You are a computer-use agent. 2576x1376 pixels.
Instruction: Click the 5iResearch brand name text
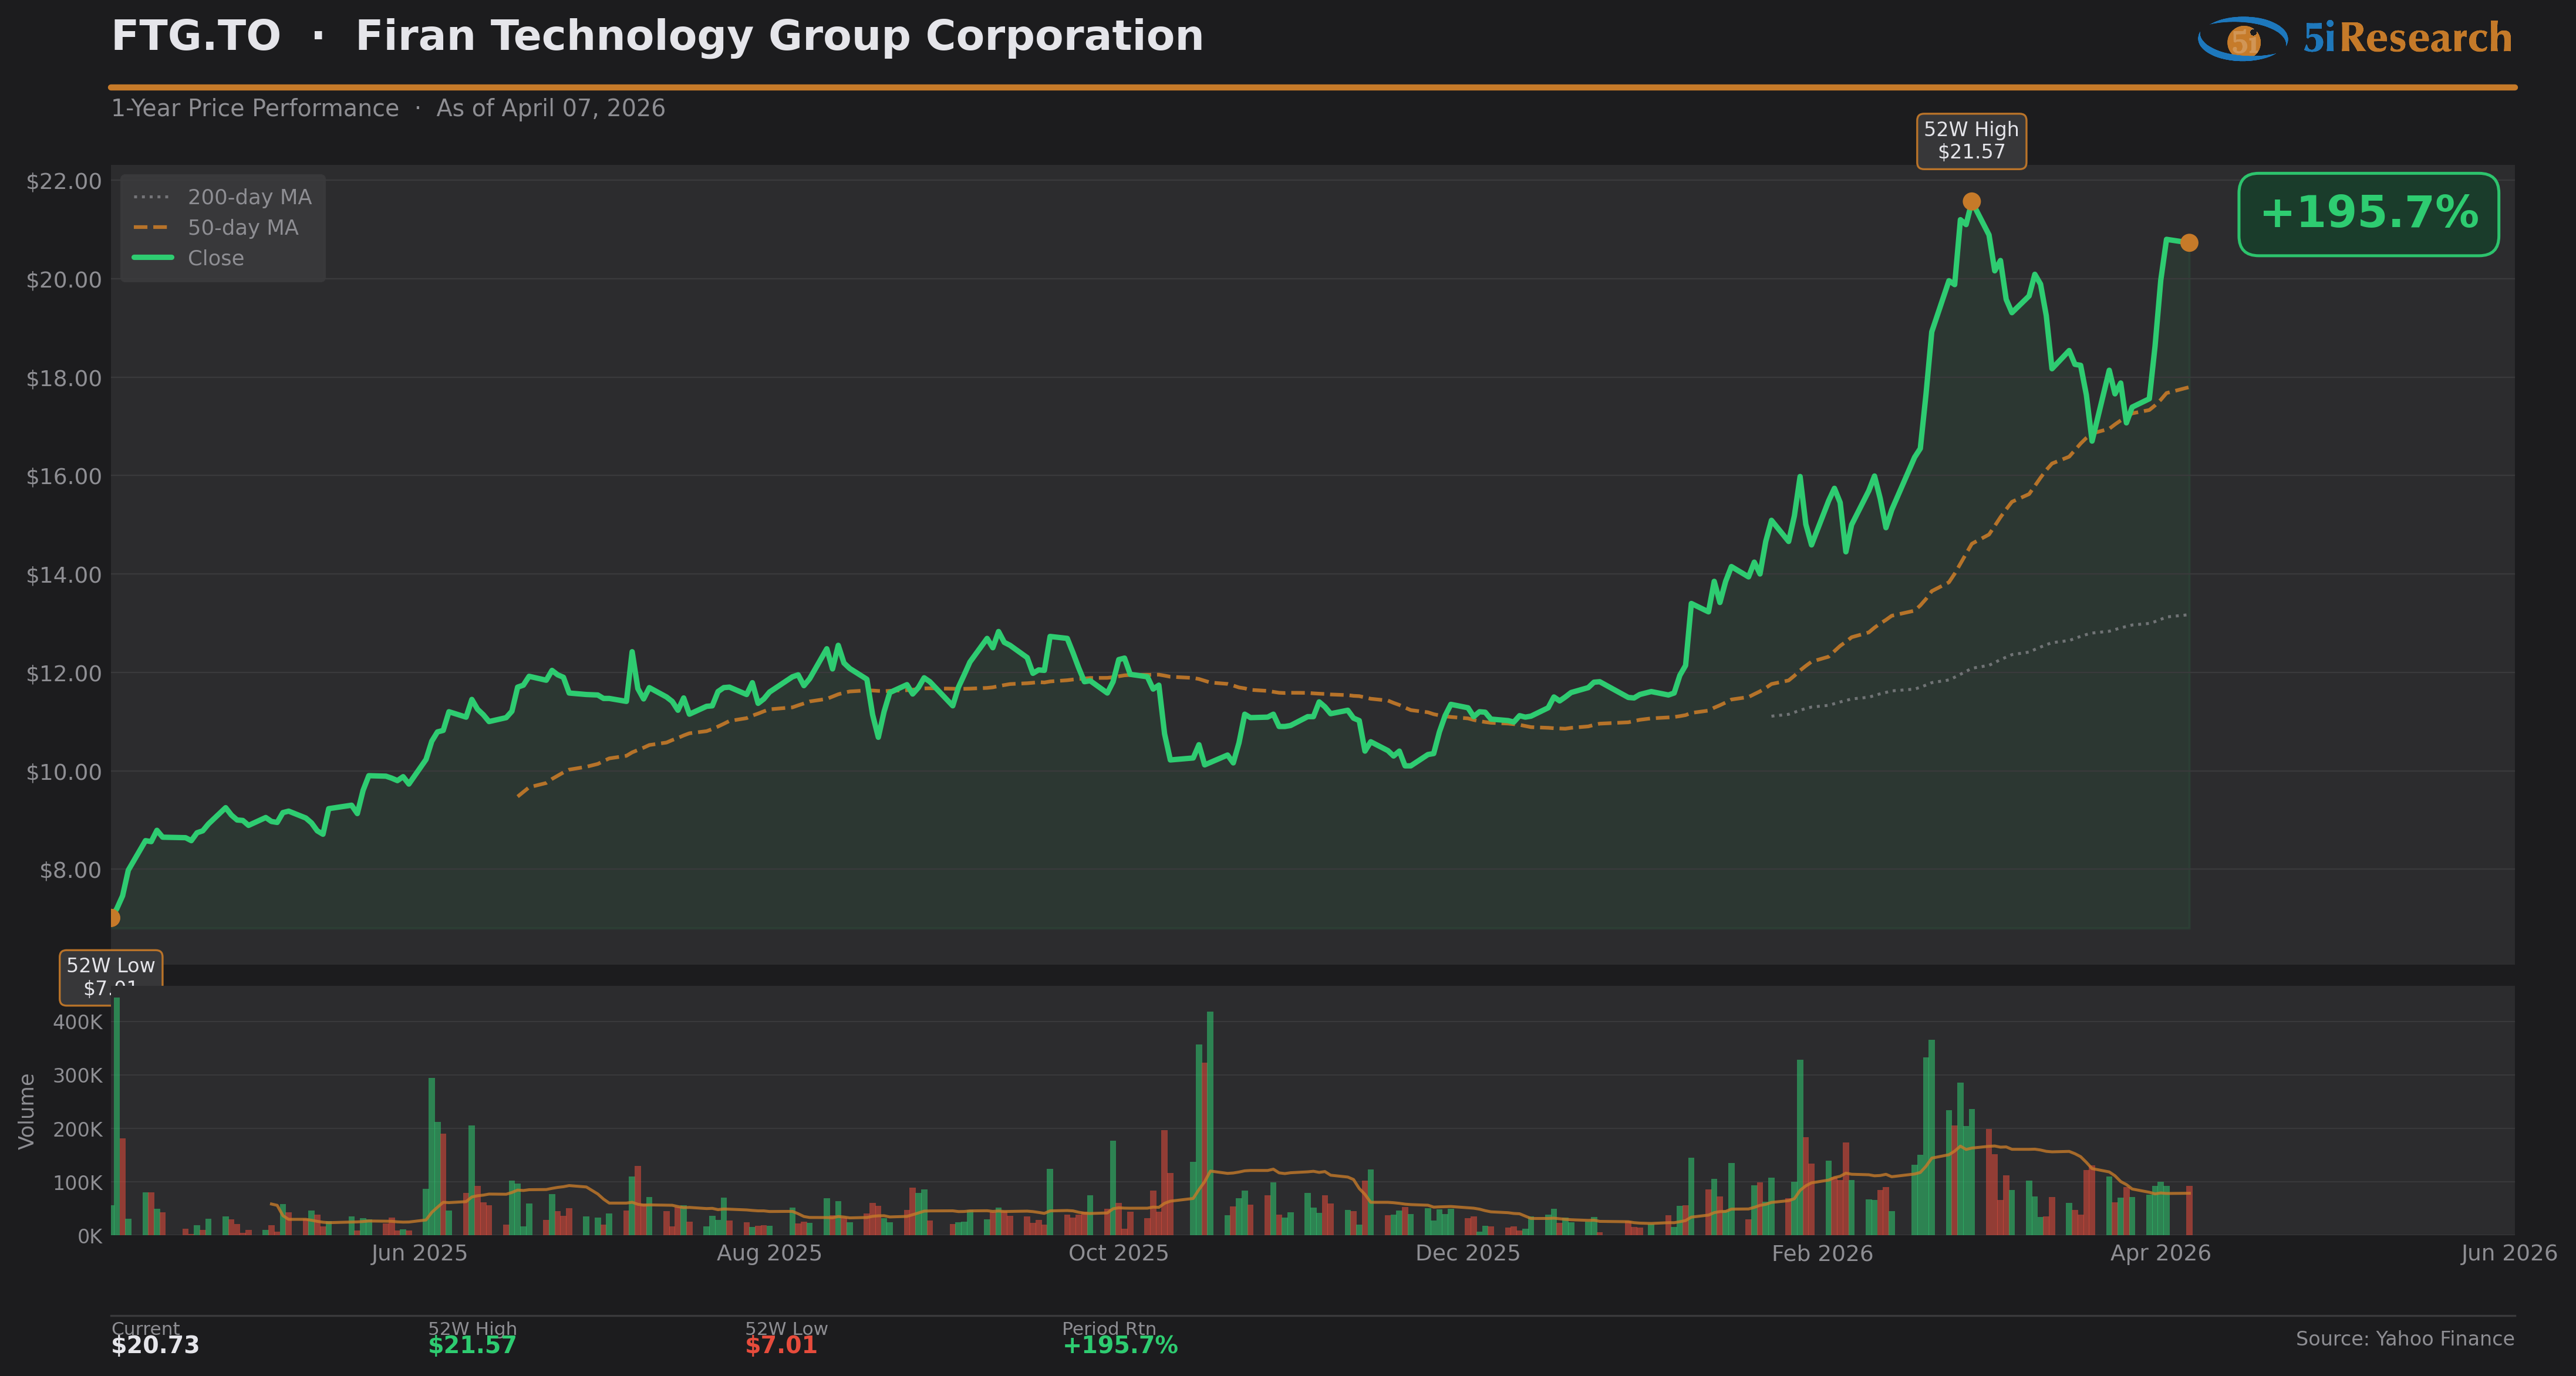click(x=2407, y=38)
